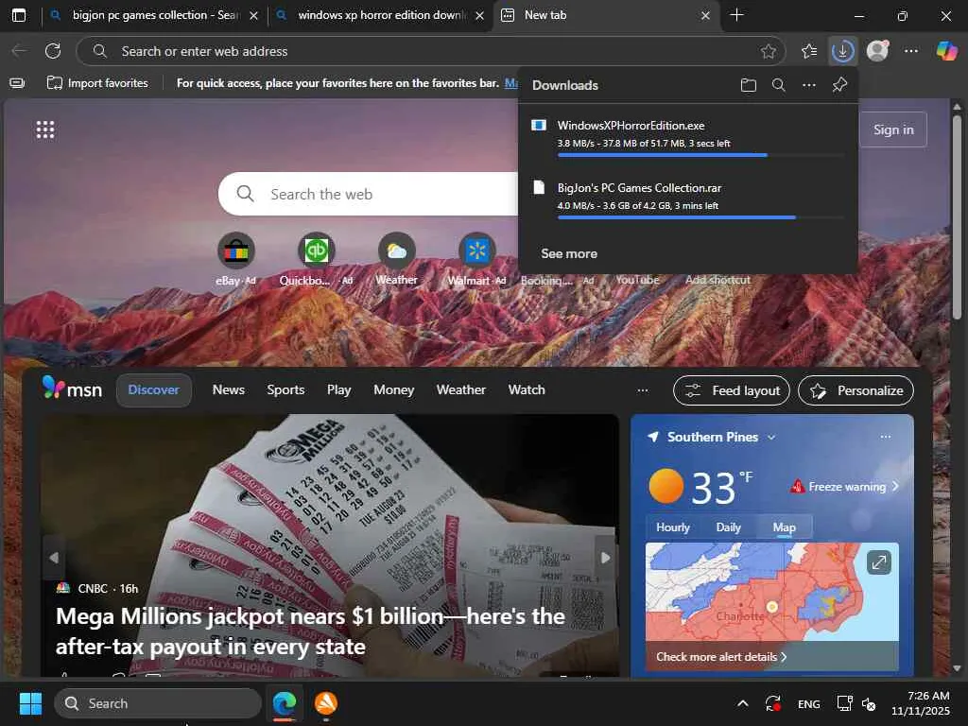Open the Windows Start menu

pos(30,703)
